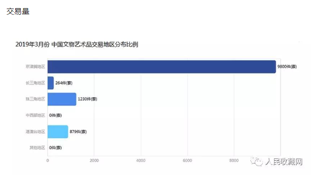Image resolution: width=311 pixels, height=175 pixels.
Task: Click the 港澳台地区 light blue bar
Action: click(x=58, y=132)
